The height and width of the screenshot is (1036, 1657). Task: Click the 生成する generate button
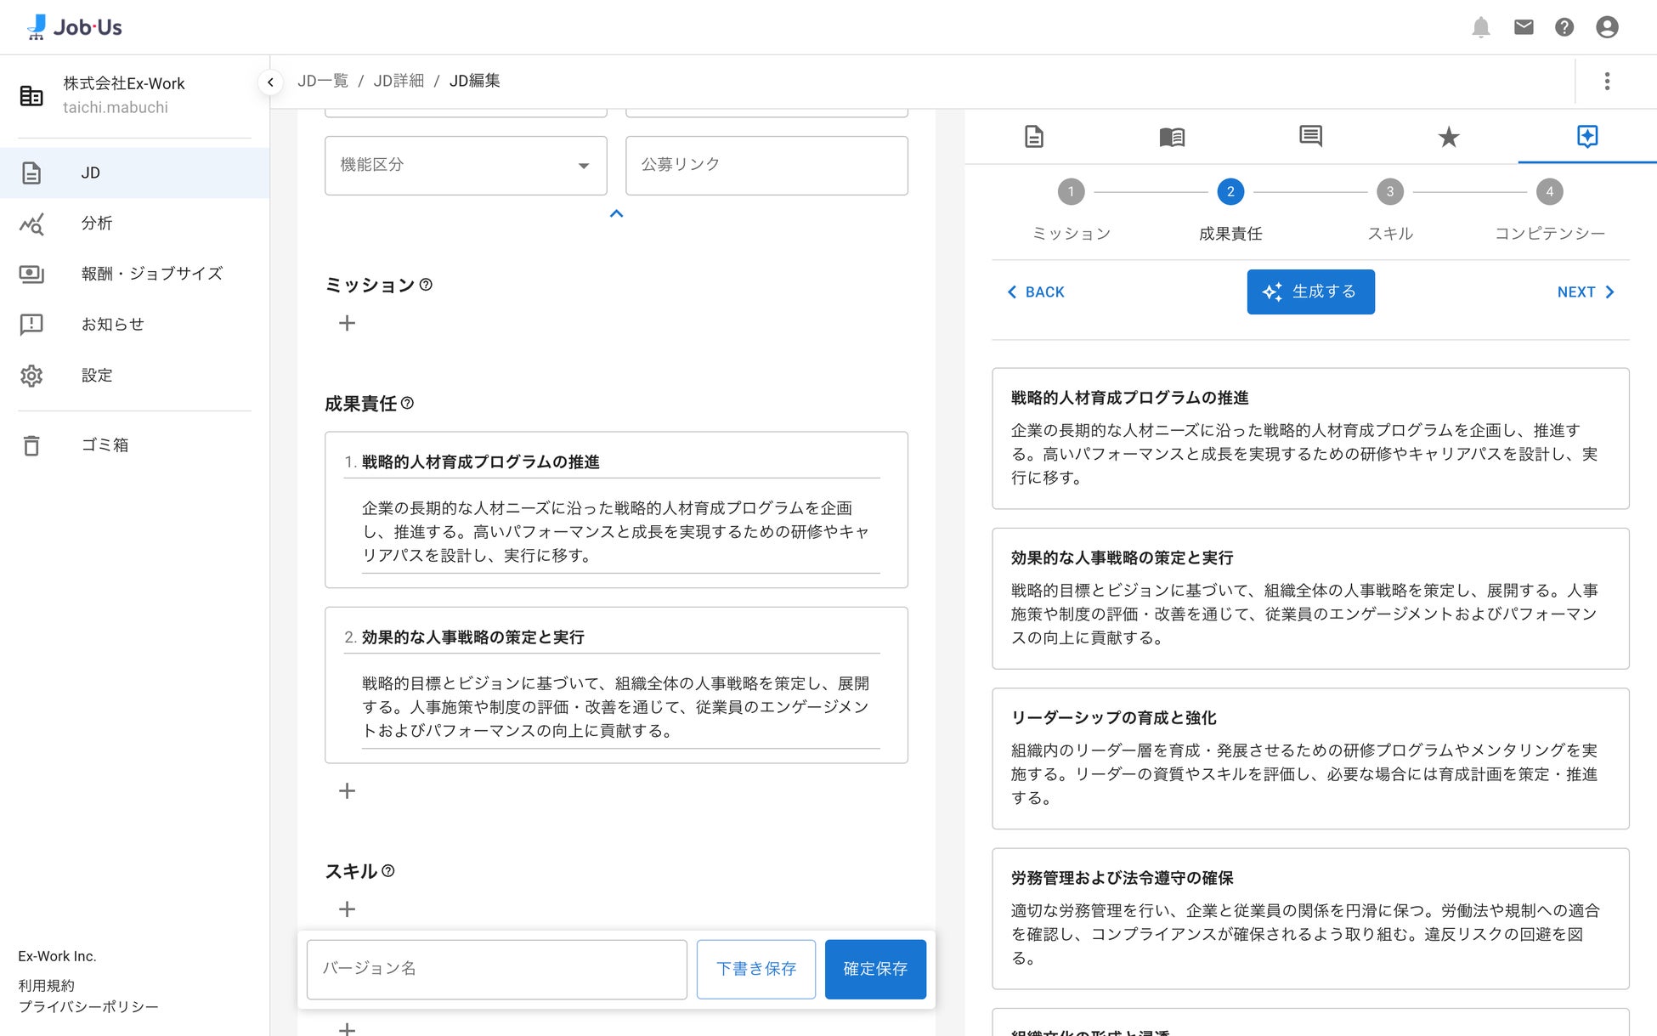click(1310, 292)
